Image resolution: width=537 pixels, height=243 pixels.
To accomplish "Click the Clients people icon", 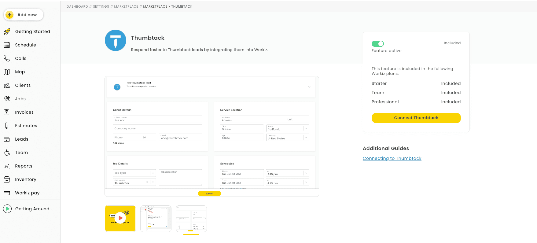I will [x=7, y=85].
